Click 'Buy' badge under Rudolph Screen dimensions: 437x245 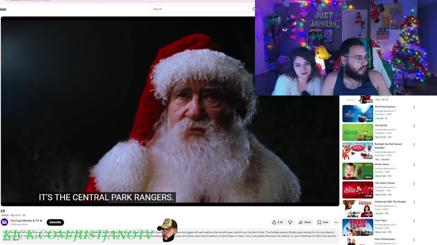click(x=377, y=159)
